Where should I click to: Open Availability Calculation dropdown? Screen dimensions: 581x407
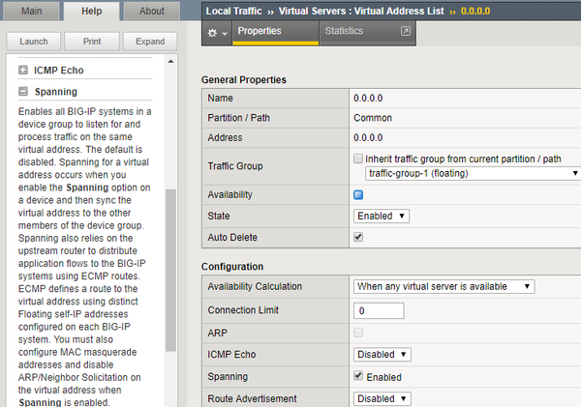click(443, 286)
